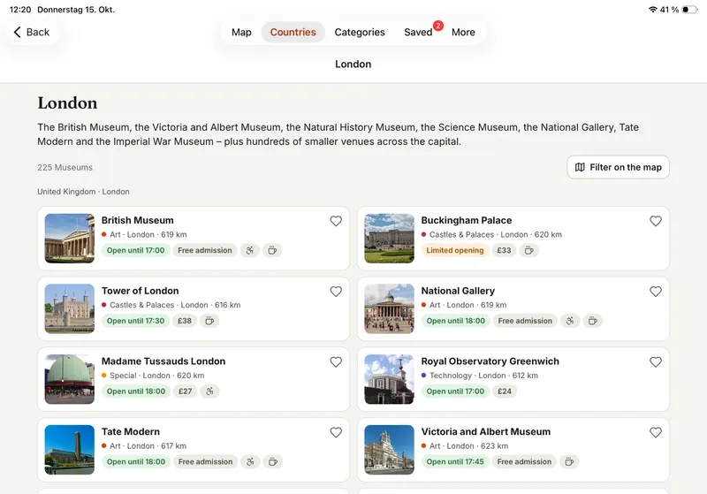Favorite the British Museum with heart icon
707x494 pixels.
[336, 221]
